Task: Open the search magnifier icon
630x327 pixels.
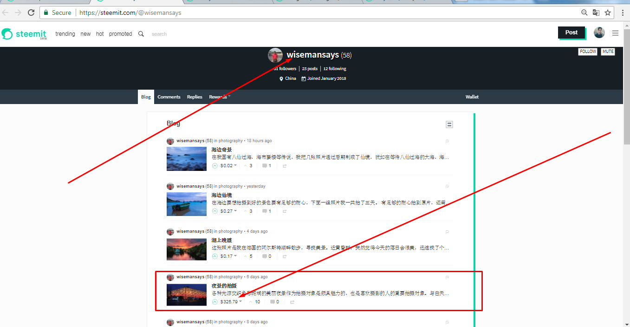Action: (141, 34)
